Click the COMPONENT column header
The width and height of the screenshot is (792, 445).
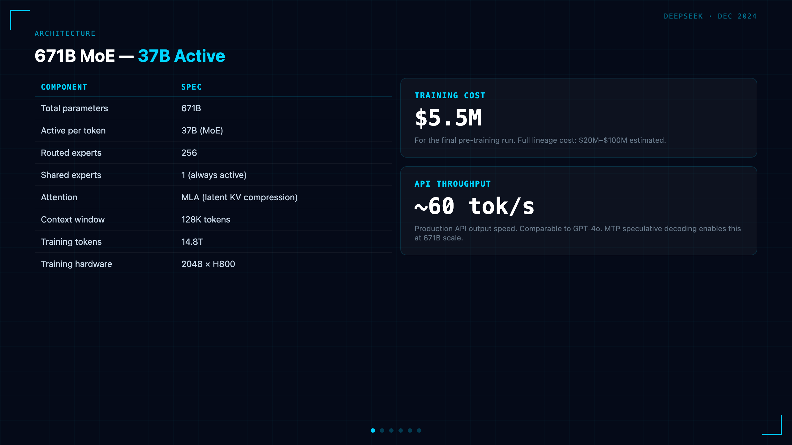[x=64, y=87]
